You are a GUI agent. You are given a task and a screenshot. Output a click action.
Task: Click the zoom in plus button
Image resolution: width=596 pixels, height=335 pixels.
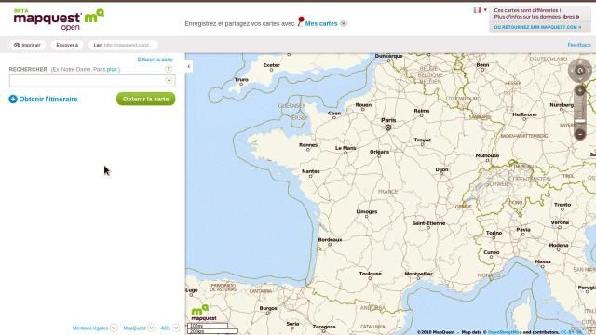(x=580, y=90)
